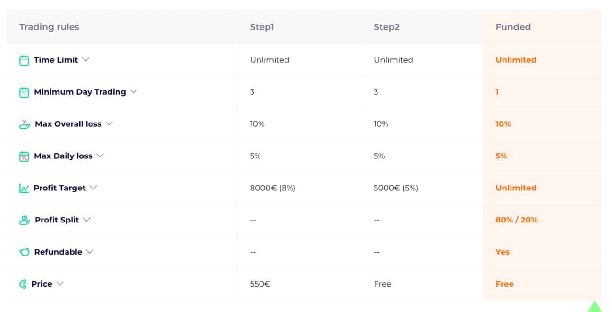The width and height of the screenshot is (612, 312).
Task: Click the 550€ price in Step1
Action: 260,284
